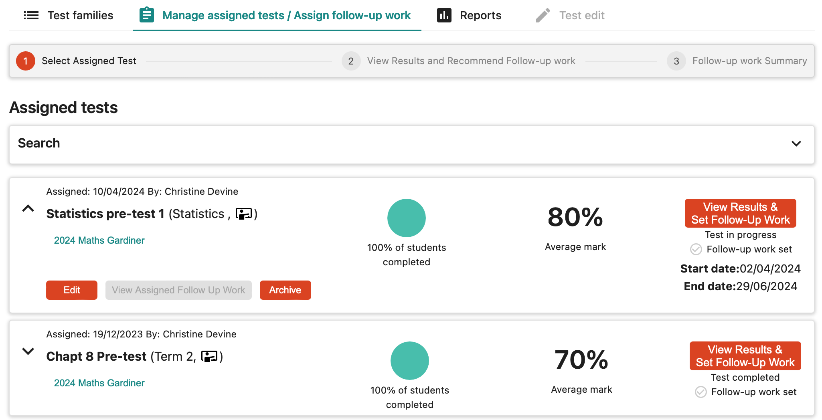Click Edit button for Statistics pre-test 1
Screen dimensions: 822x420
[72, 290]
